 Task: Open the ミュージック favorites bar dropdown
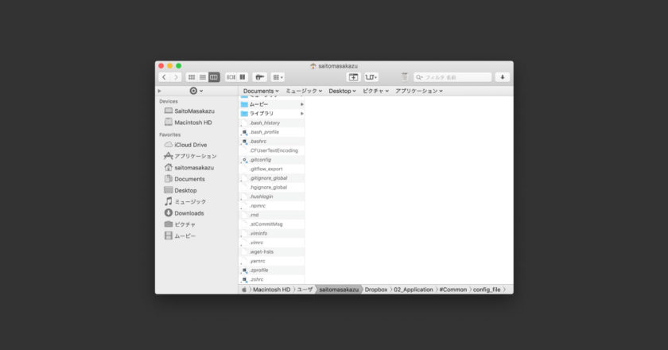pos(304,91)
